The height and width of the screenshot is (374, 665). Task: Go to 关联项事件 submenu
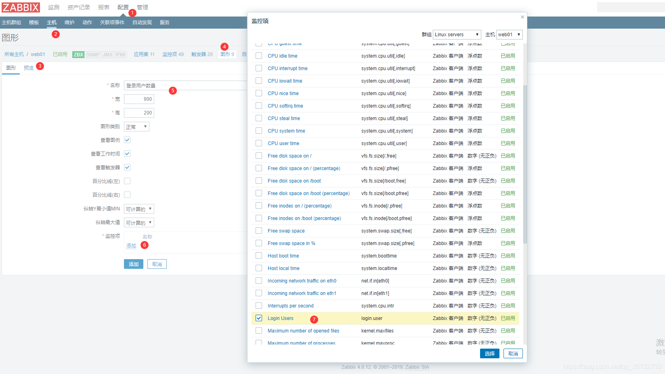(112, 23)
